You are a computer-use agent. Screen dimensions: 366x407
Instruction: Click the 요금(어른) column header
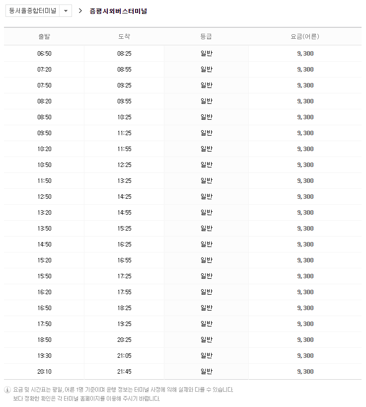click(x=305, y=37)
